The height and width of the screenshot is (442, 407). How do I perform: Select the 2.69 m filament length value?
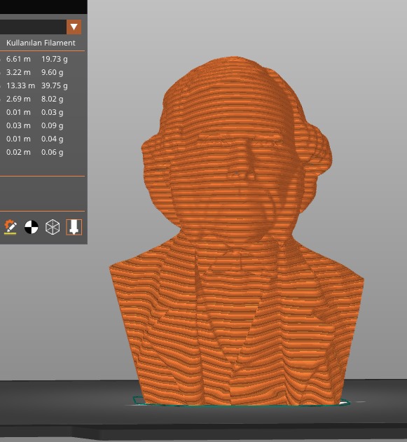click(18, 99)
